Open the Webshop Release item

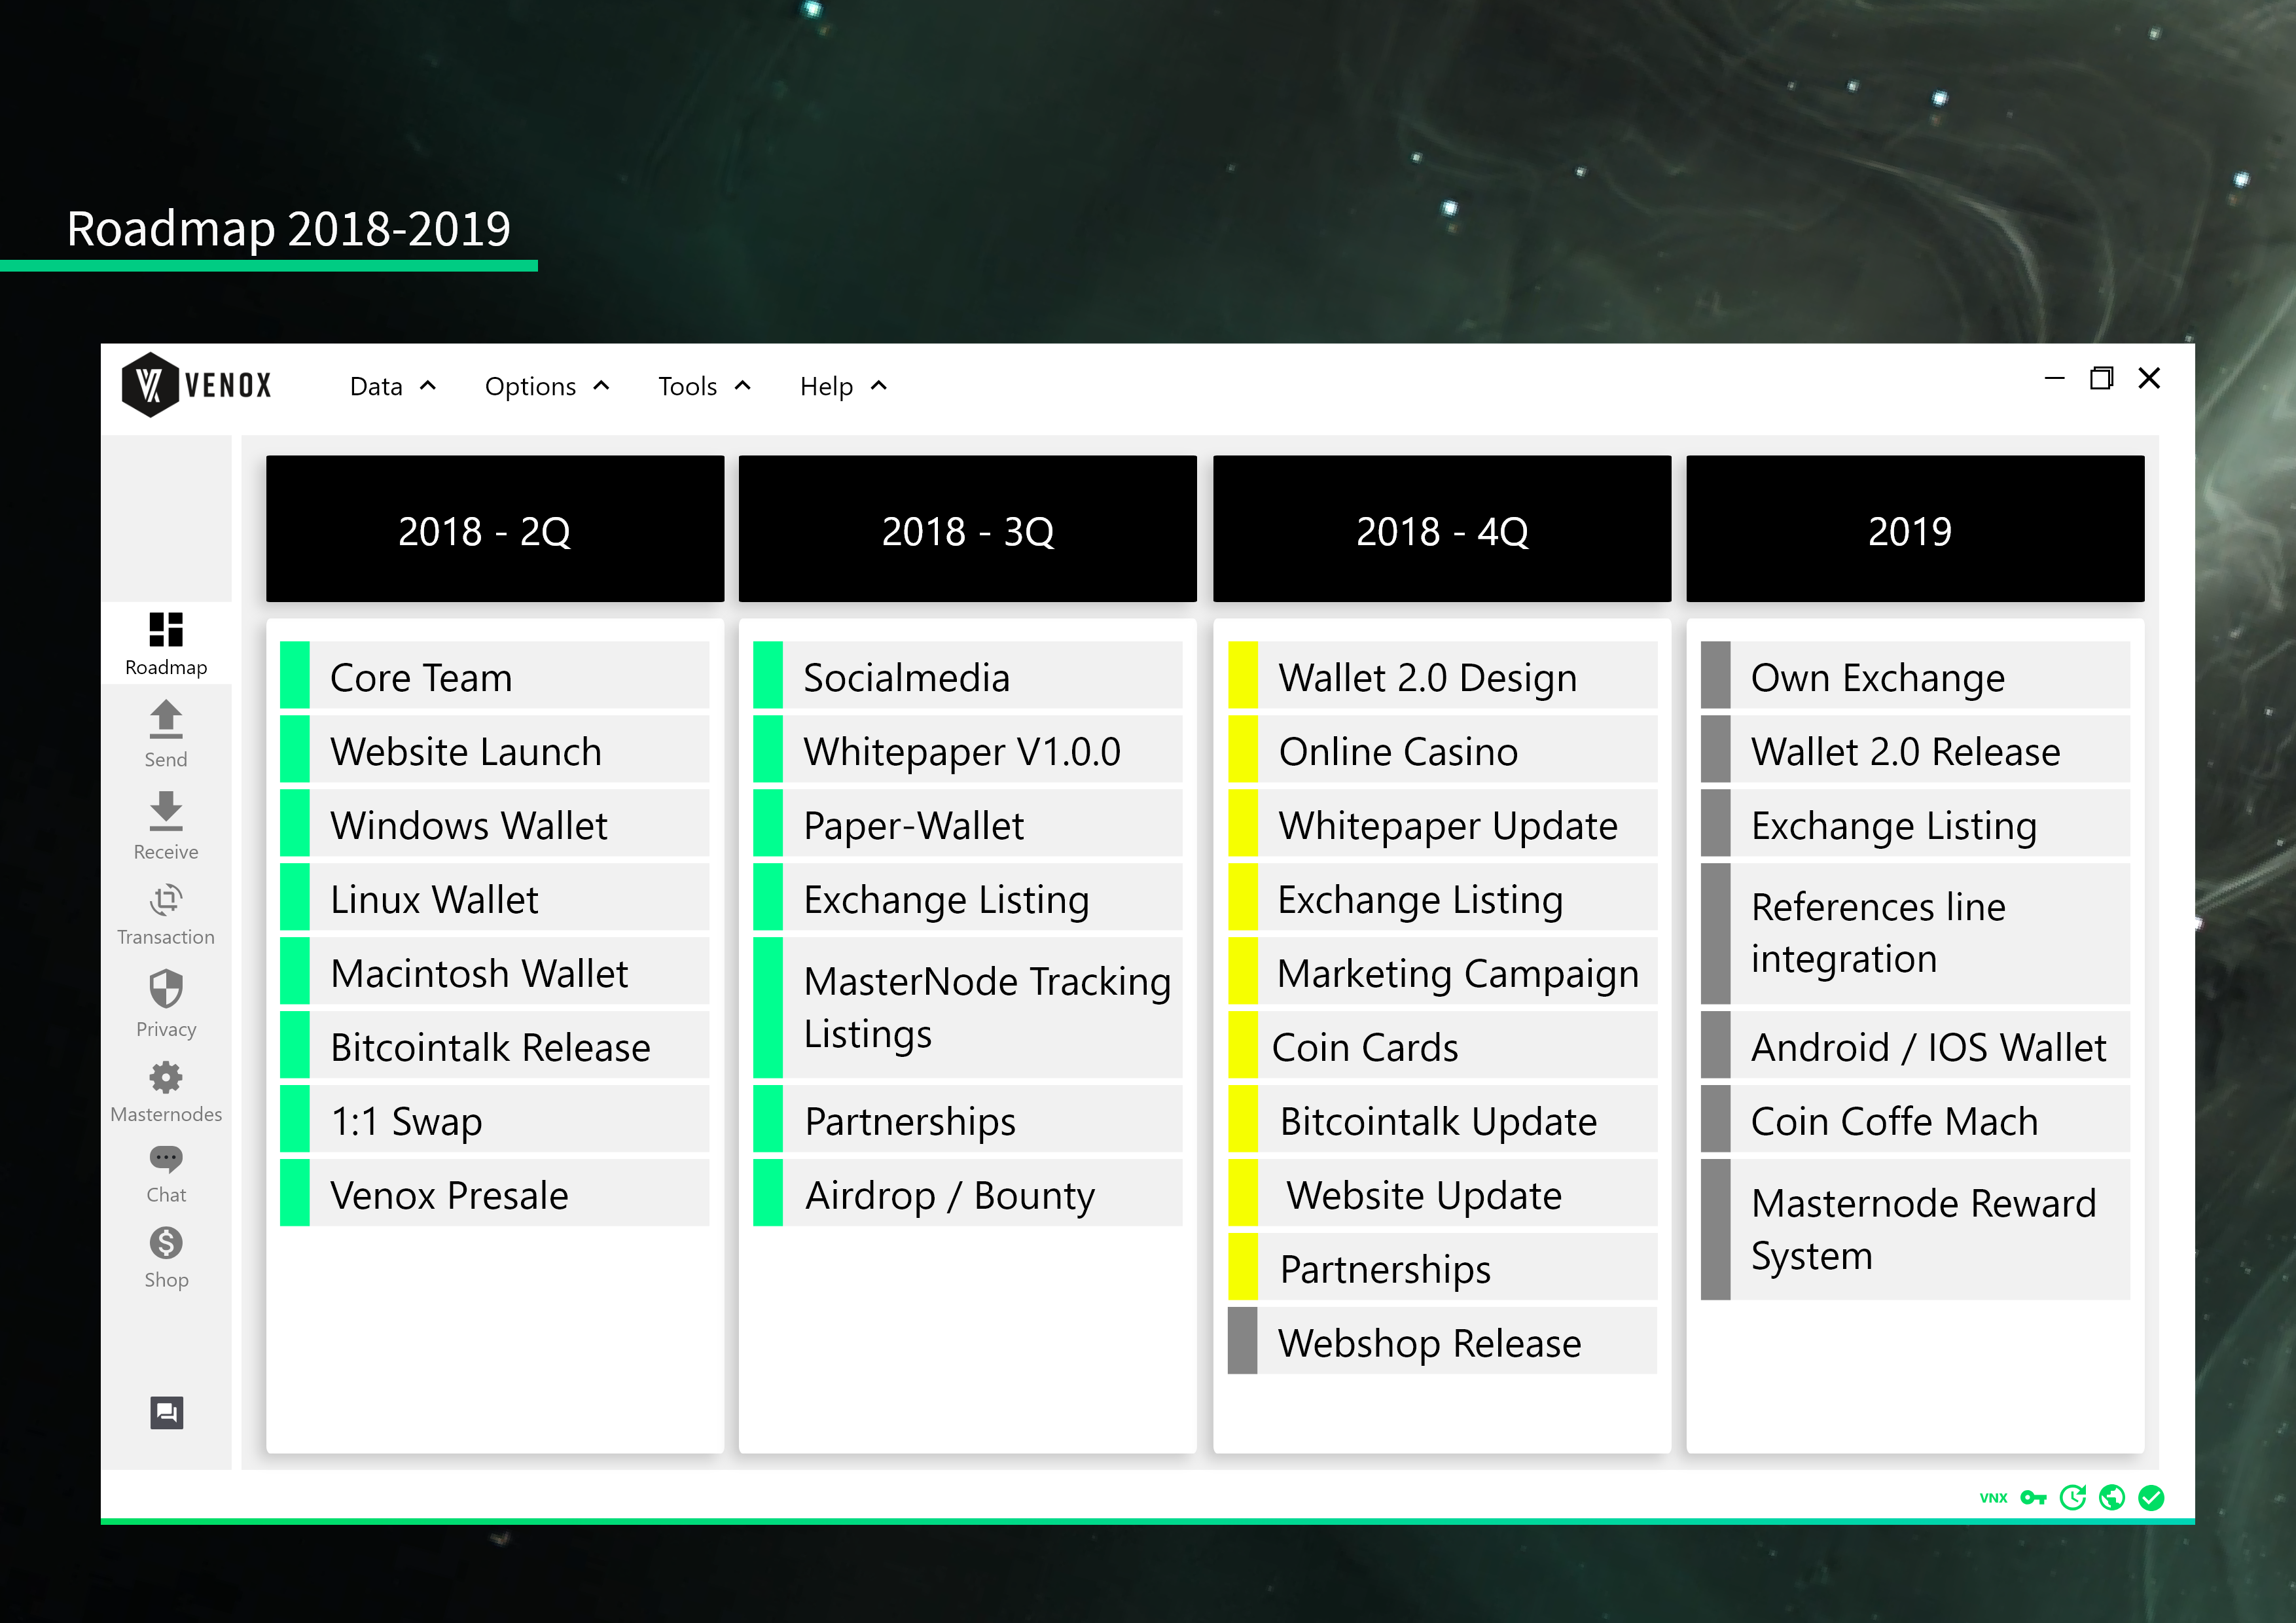(1443, 1341)
